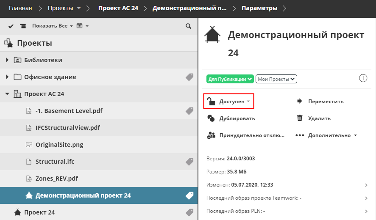Click the list view lines icon
This screenshot has width=376, height=220.
[x=23, y=26]
